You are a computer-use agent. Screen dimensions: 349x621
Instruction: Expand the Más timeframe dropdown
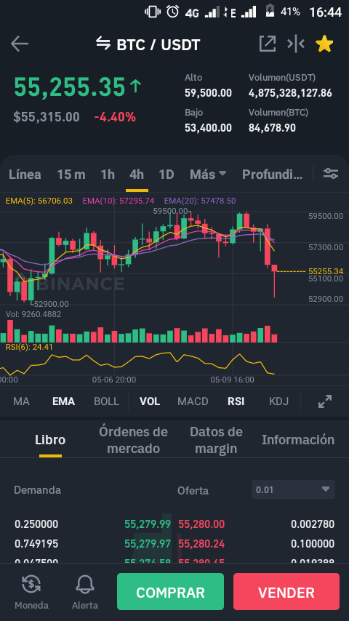[x=208, y=175]
